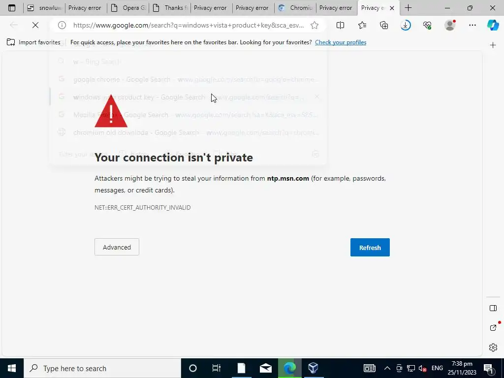Open the tab actions menu icon
Viewport: 504px width, 378px height.
(12, 8)
